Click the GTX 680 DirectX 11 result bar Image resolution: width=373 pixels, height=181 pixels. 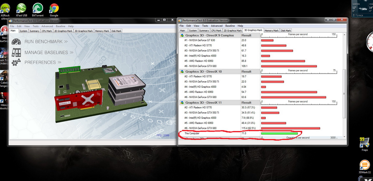point(291,128)
